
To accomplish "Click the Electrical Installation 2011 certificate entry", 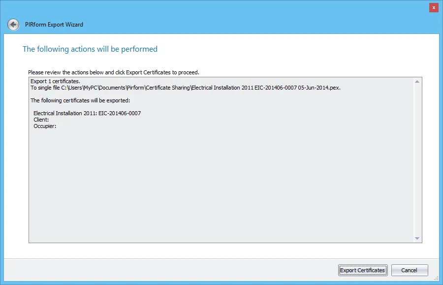I will (x=86, y=113).
